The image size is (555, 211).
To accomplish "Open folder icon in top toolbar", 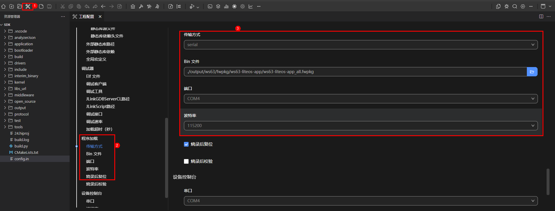I will click(20, 6).
